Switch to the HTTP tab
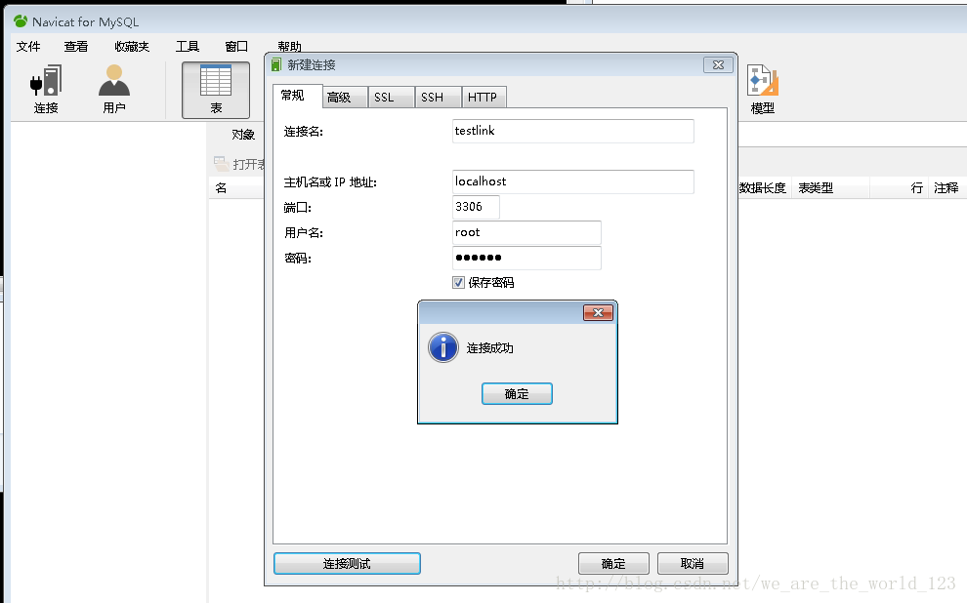The height and width of the screenshot is (603, 967). 484,98
